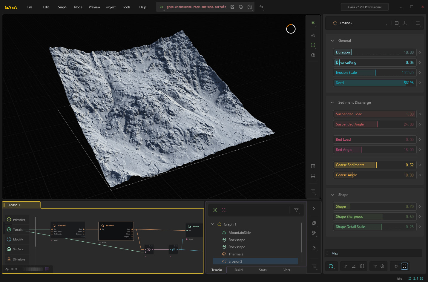
Task: Click the save file icon
Action: [232, 7]
